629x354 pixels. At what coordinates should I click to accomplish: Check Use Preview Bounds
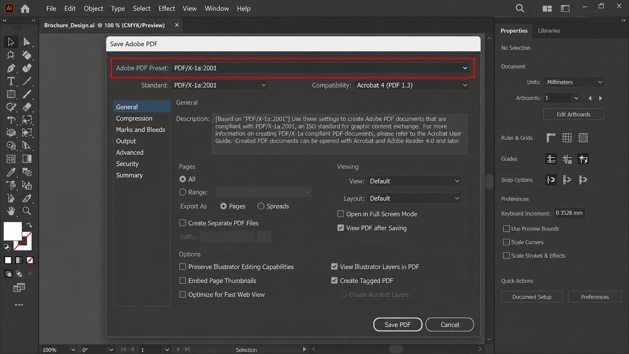(506, 229)
